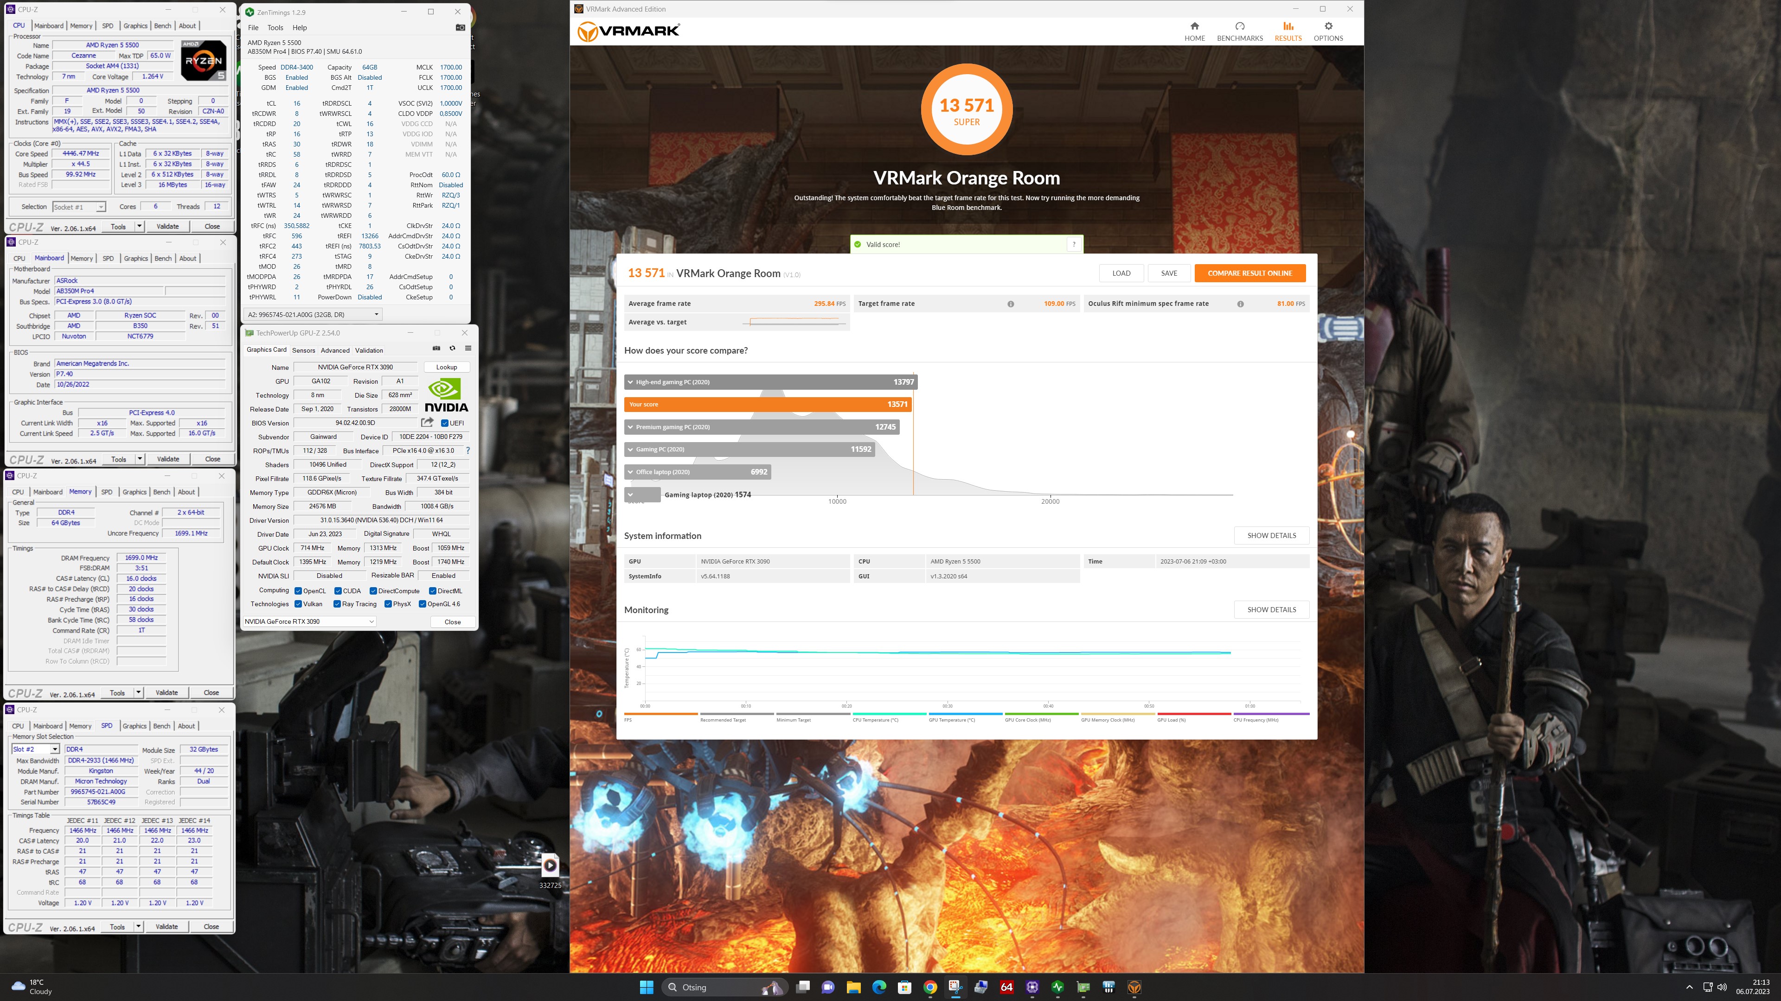The height and width of the screenshot is (1001, 1781).
Task: Switch to ZenTimings green taskbar icon
Action: tap(1057, 987)
